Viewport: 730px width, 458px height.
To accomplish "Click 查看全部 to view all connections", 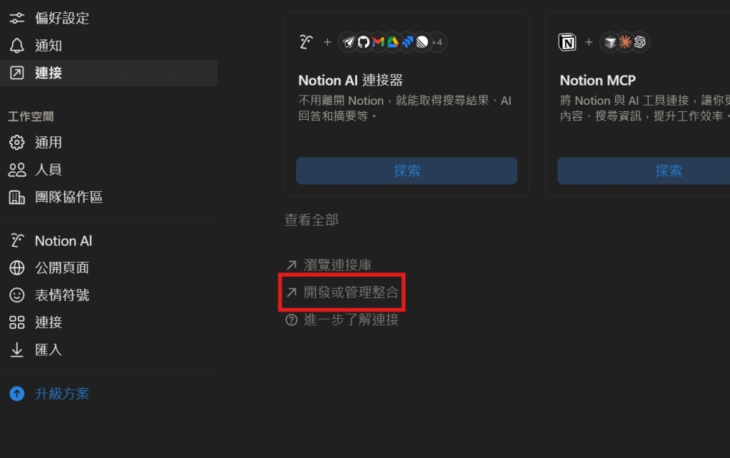I will (312, 220).
